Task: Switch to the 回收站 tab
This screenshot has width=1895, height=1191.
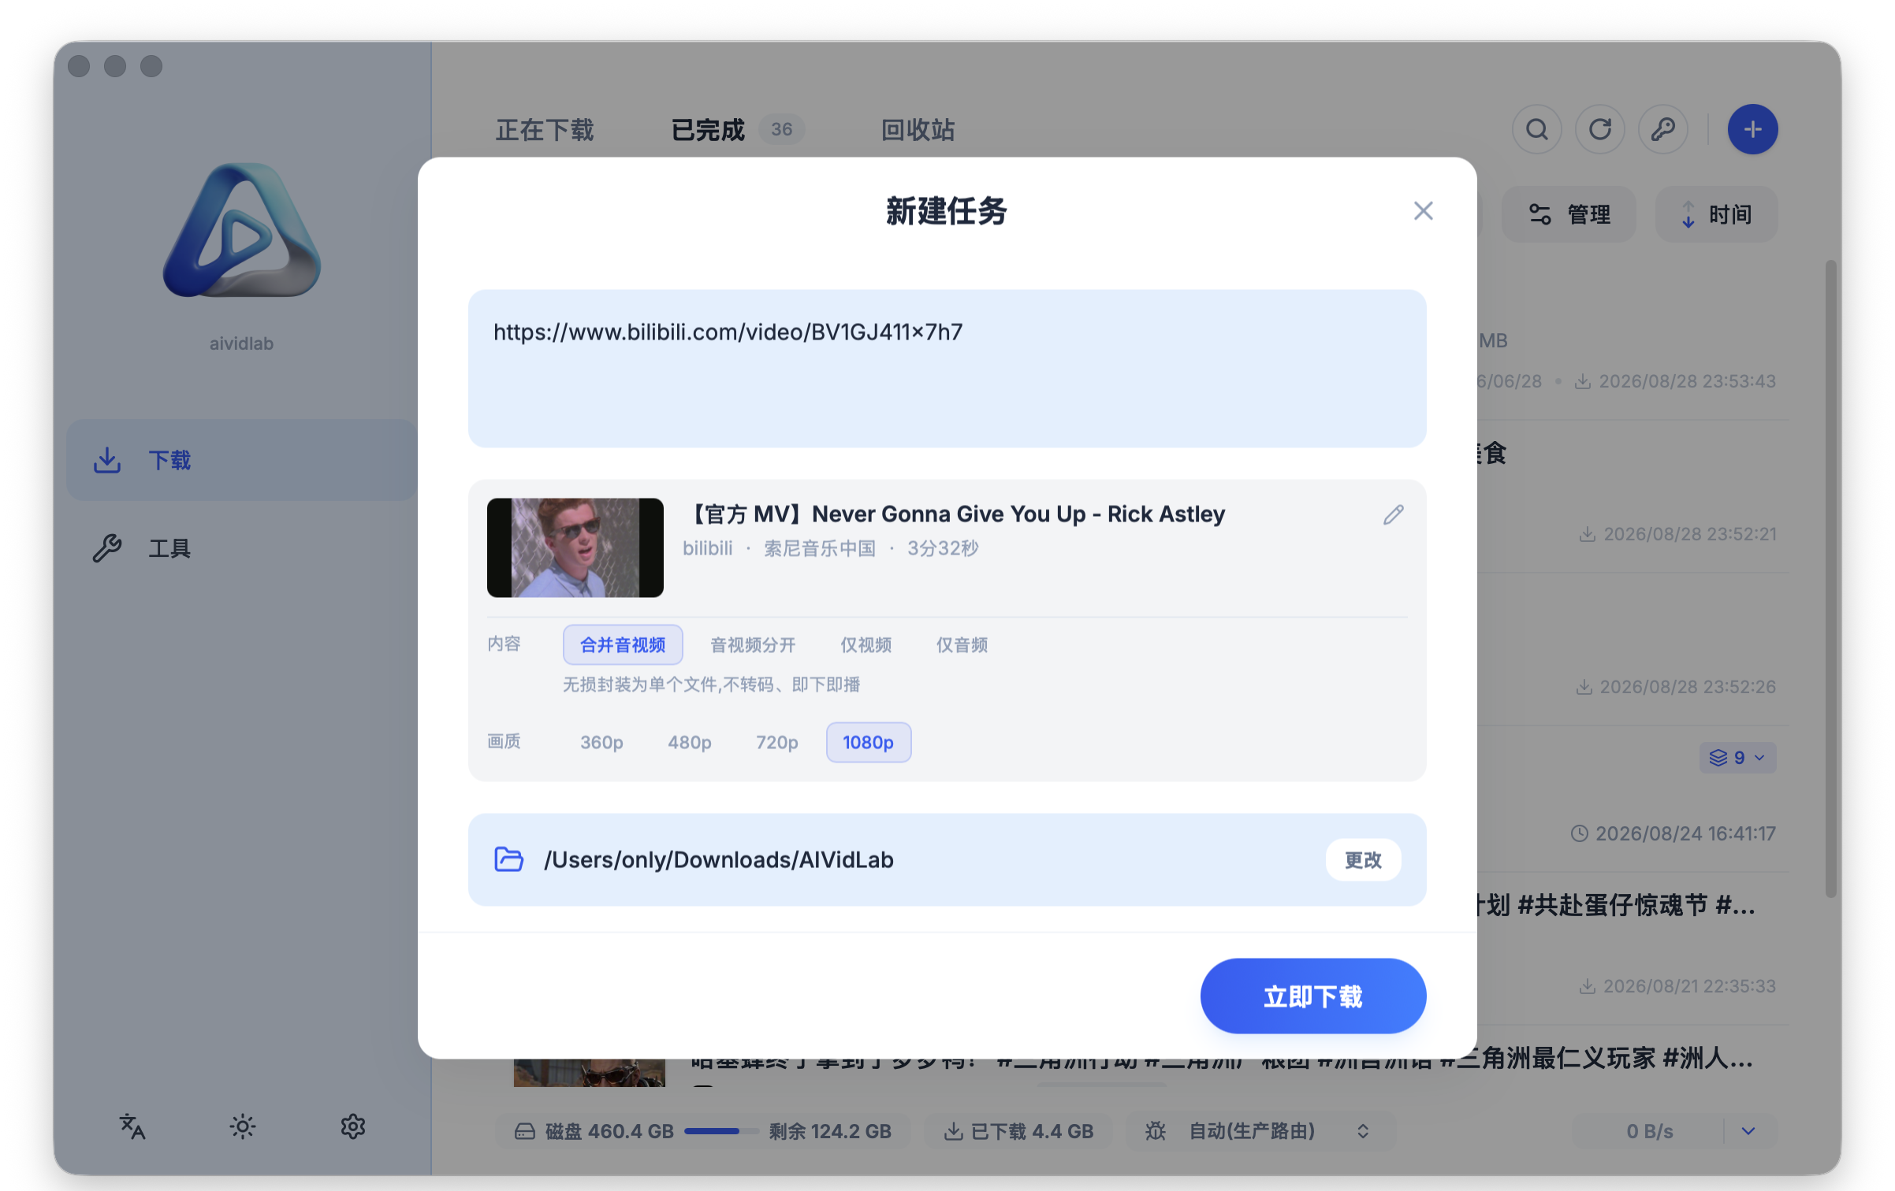Action: [918, 129]
